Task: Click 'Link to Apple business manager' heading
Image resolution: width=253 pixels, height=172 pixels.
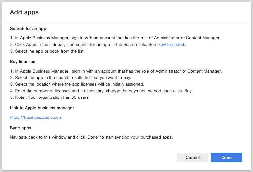Action: pyautogui.click(x=42, y=108)
